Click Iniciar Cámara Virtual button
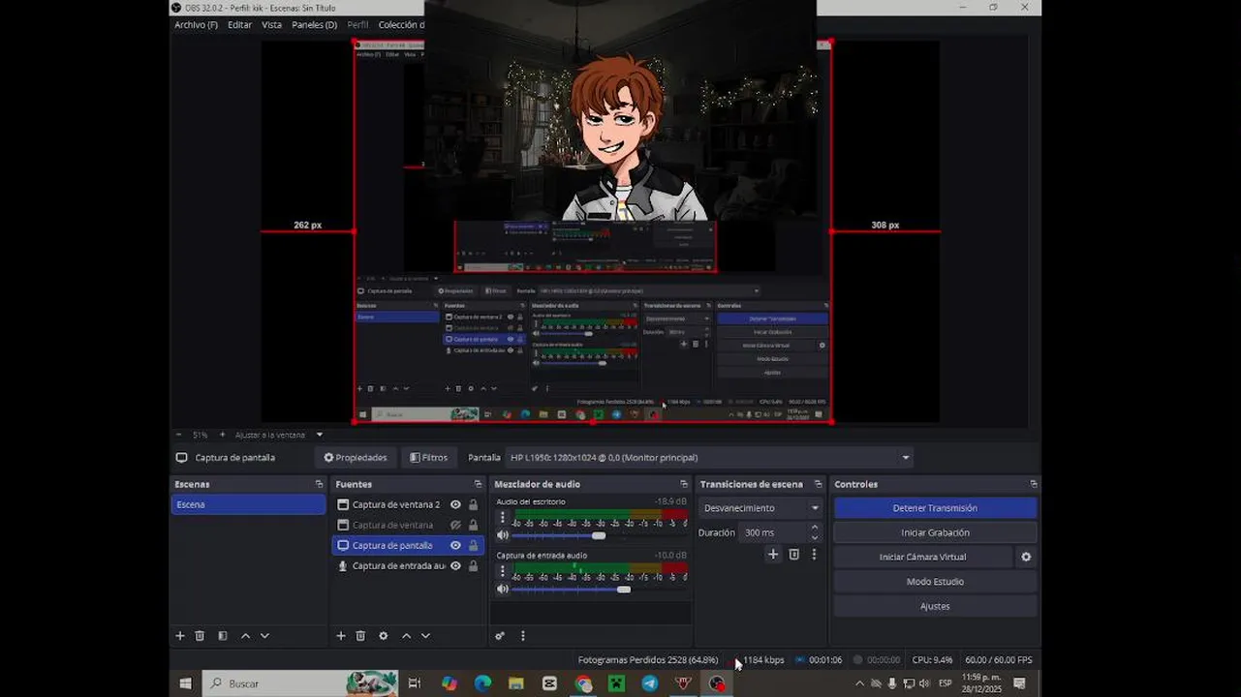Image resolution: width=1241 pixels, height=697 pixels. [922, 557]
